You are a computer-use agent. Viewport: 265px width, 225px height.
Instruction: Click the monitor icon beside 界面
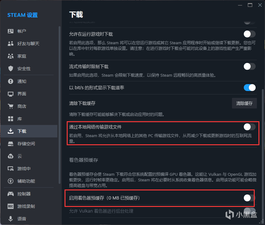tap(11, 94)
